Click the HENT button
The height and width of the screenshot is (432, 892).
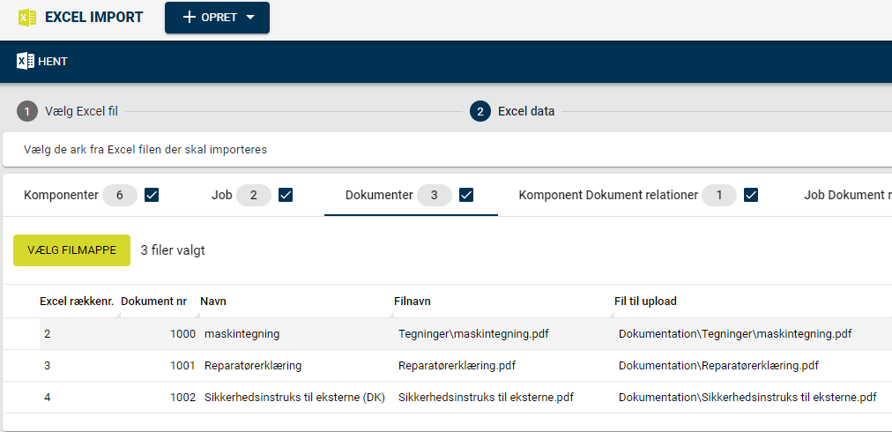tap(42, 62)
